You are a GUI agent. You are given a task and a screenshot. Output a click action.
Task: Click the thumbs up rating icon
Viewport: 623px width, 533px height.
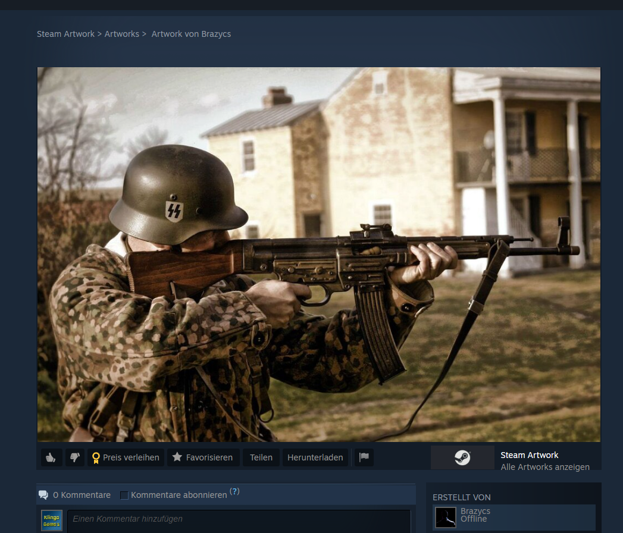tap(52, 457)
